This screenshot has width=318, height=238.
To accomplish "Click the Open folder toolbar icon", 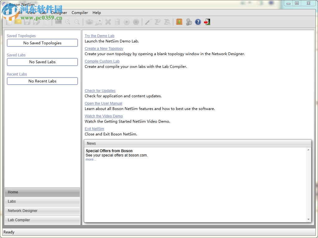I will pos(18,22).
